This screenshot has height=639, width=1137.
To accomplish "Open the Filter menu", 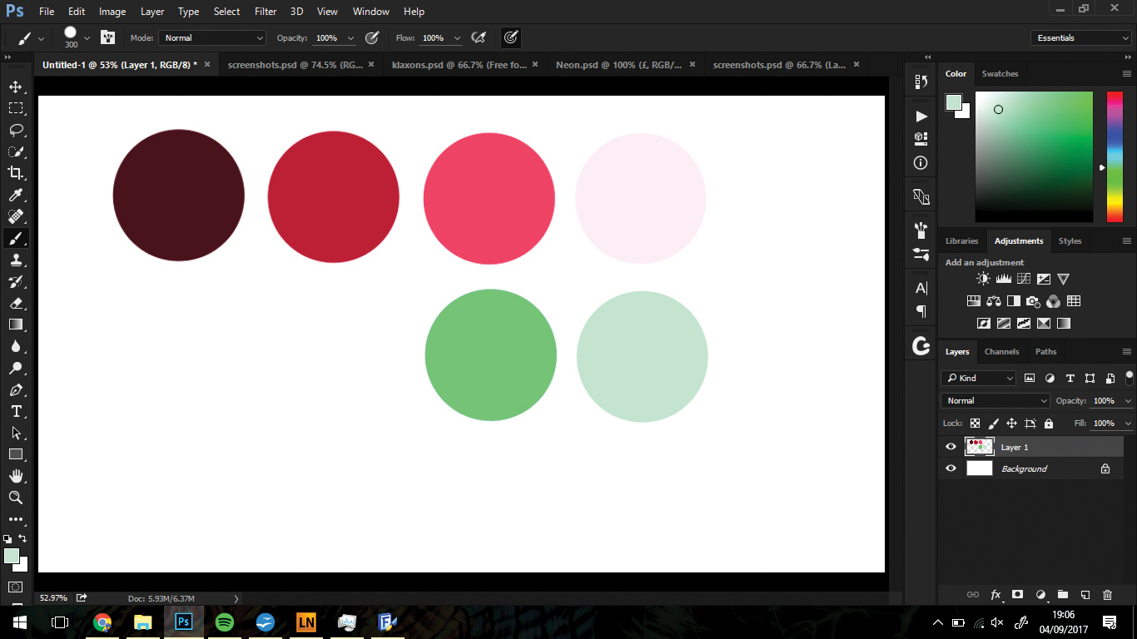I will (x=266, y=12).
